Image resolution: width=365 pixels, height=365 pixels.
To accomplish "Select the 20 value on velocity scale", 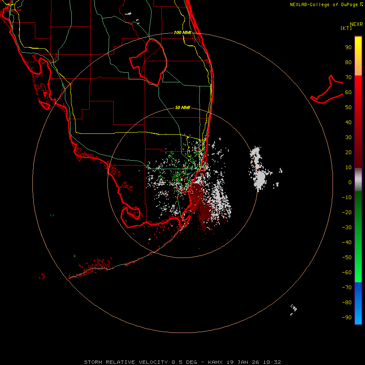I will point(348,152).
